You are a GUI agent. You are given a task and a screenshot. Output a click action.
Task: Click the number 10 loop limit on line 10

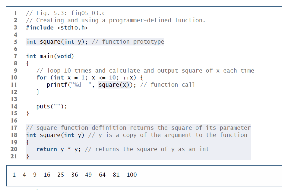[x=112, y=78]
